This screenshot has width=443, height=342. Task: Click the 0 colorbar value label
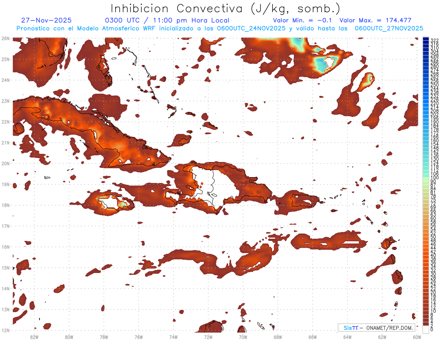click(432, 329)
